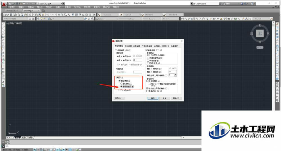Select the Isometric snap radio button
281x151 pixels.
click(x=121, y=86)
